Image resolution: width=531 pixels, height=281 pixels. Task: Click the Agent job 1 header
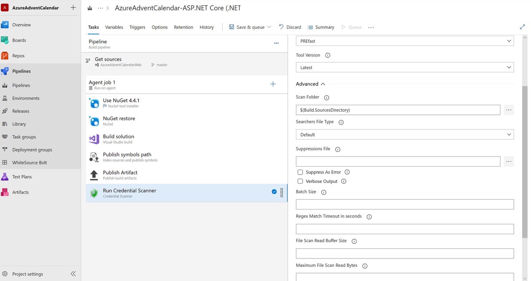click(186, 84)
